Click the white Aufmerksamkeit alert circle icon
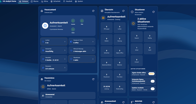The image size is (196, 104). click(45, 26)
